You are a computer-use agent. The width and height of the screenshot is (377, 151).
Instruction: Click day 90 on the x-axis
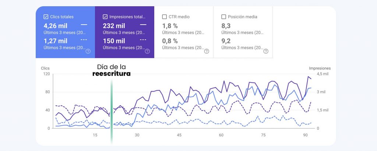[305, 135]
